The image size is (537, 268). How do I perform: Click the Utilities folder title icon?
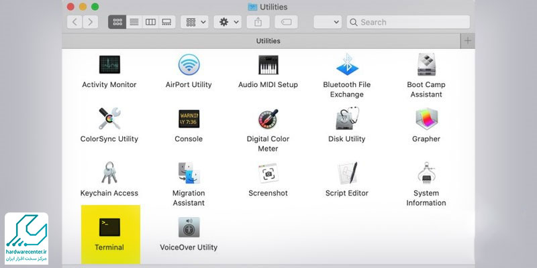click(252, 7)
